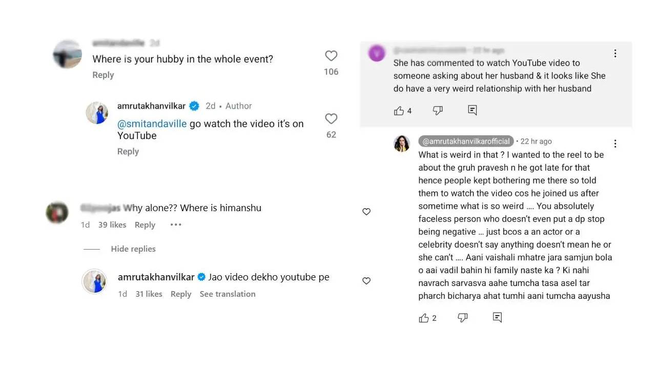Open three-dot menu on "weird relationship" comment

(x=615, y=54)
